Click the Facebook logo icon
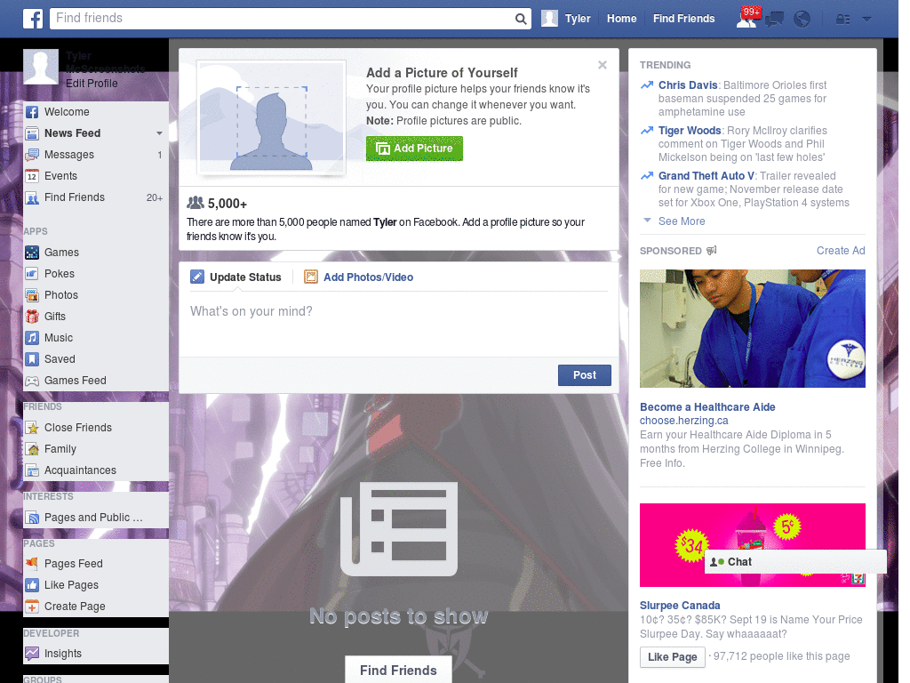This screenshot has width=910, height=683. point(33,19)
